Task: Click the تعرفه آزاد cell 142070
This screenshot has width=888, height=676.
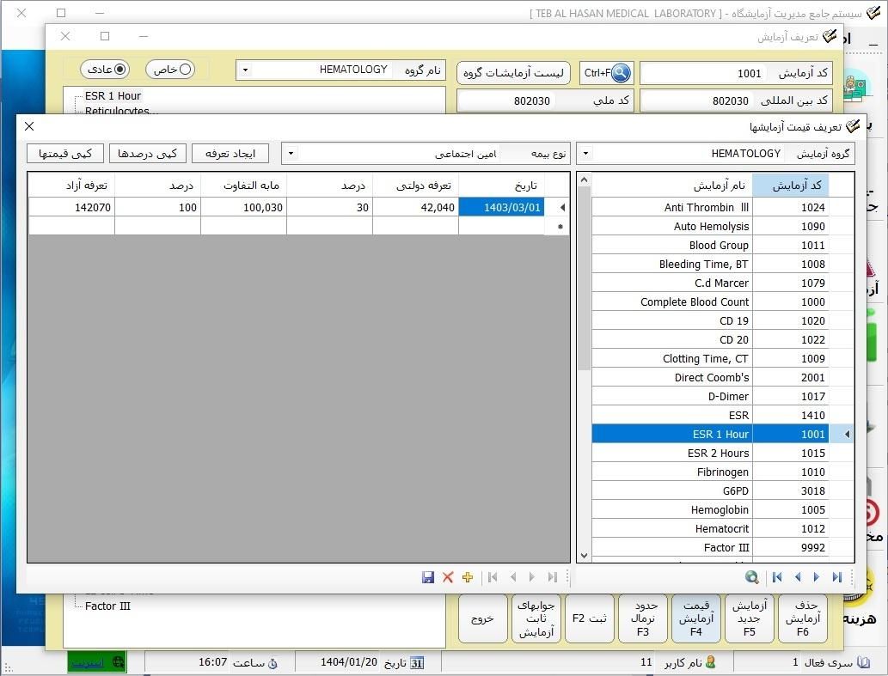Action: pos(71,207)
